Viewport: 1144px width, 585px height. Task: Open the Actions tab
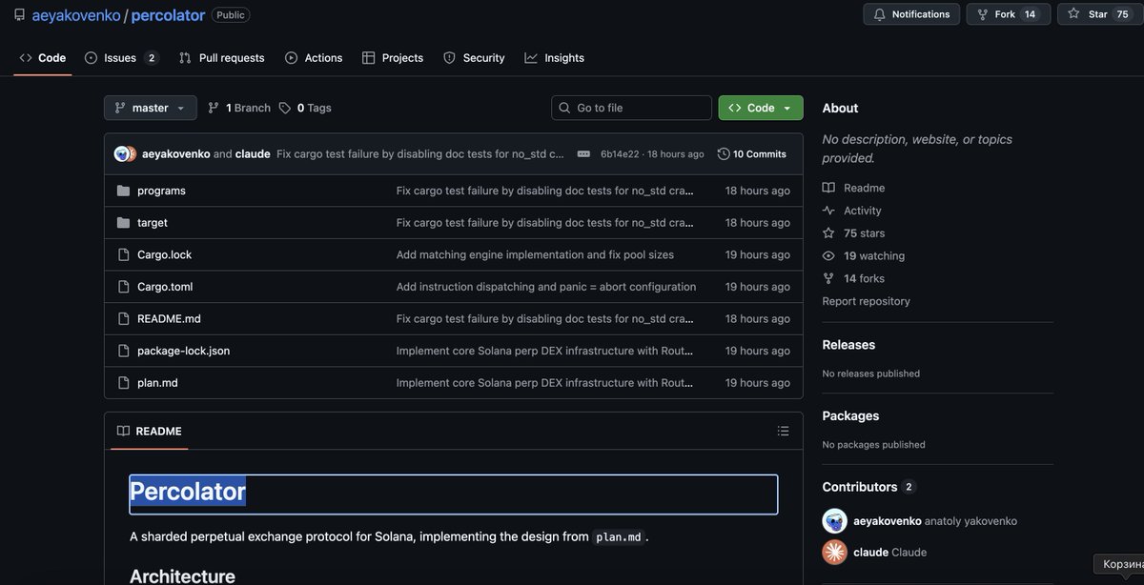314,58
